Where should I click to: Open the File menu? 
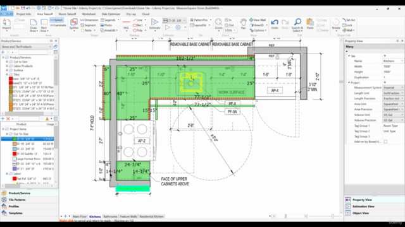tap(6, 14)
